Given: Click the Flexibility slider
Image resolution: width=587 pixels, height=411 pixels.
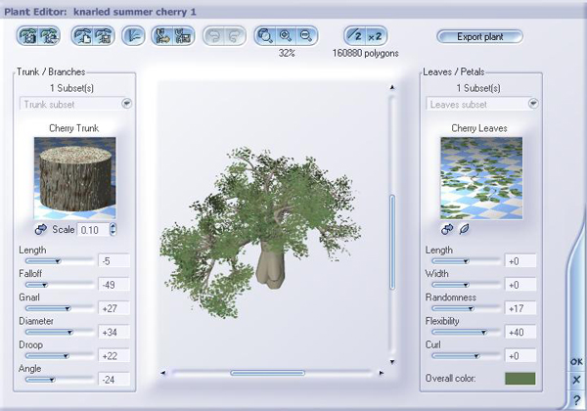Looking at the screenshot, I should [466, 332].
